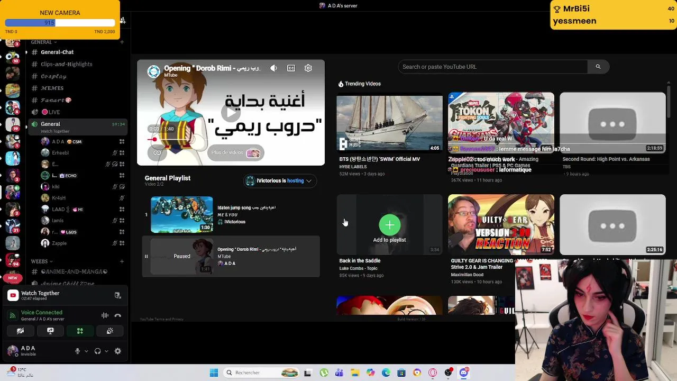This screenshot has width=677, height=381.
Task: Click the 'Plus de vidéos' button
Action: pyautogui.click(x=235, y=153)
